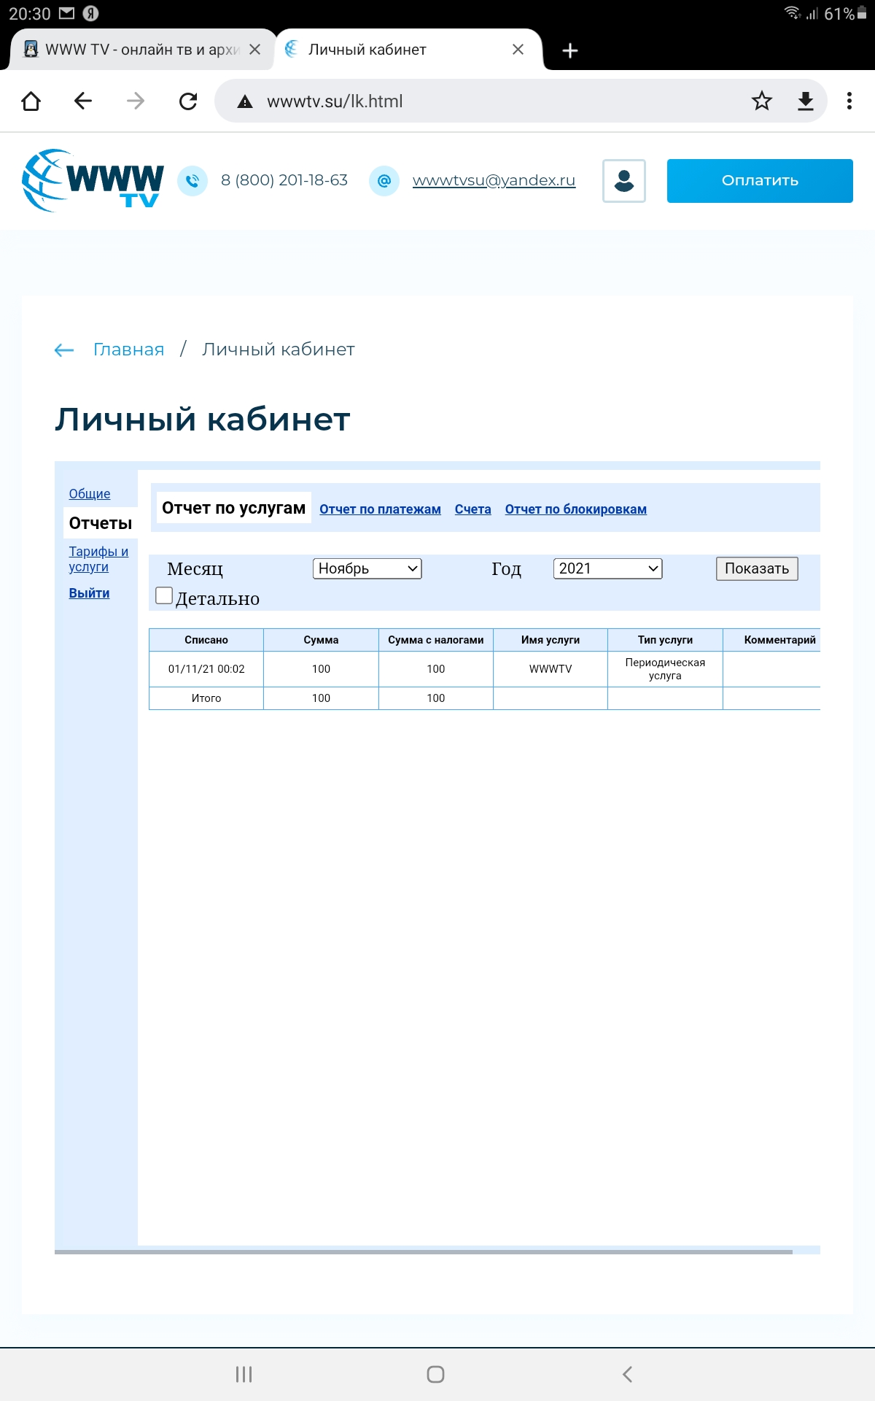Open a new browser tab with plus
Image resolution: width=875 pixels, height=1401 pixels.
pyautogui.click(x=570, y=50)
